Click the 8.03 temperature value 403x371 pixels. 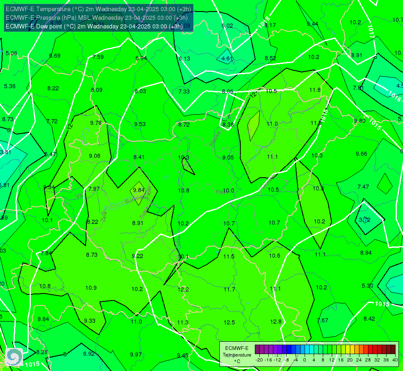140,91
